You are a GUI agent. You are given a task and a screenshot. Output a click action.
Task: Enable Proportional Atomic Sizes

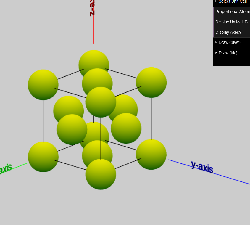pos(233,12)
